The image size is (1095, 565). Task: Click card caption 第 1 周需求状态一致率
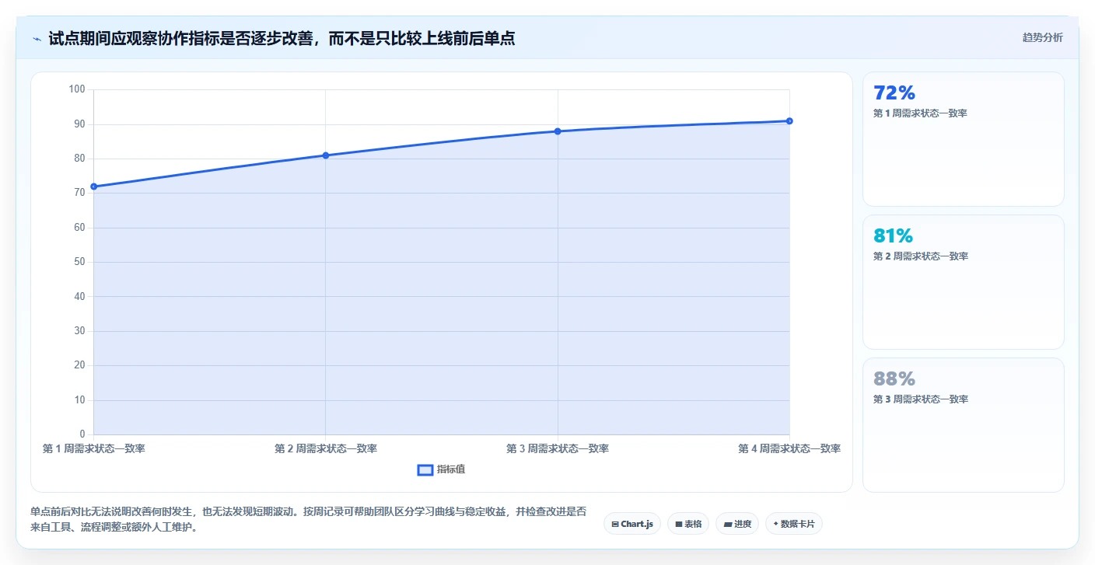pyautogui.click(x=921, y=113)
